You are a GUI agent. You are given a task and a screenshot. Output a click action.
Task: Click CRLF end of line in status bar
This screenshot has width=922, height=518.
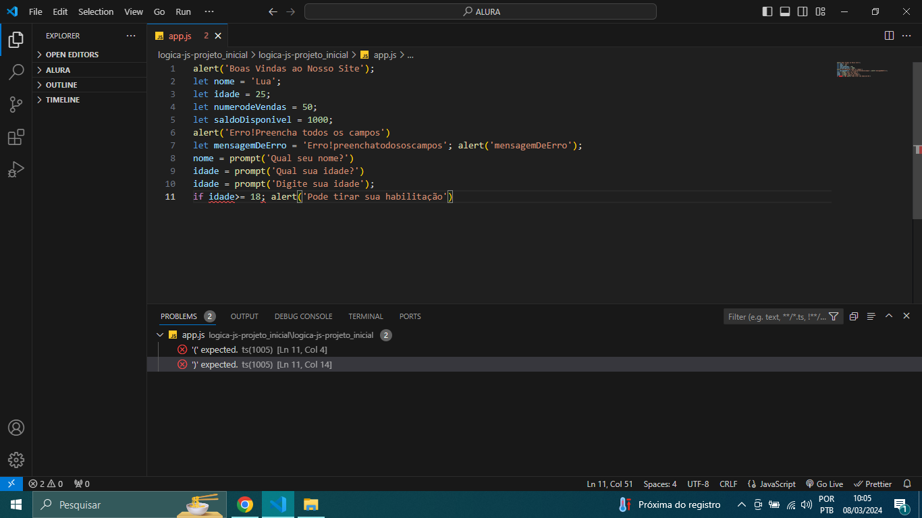coord(728,484)
